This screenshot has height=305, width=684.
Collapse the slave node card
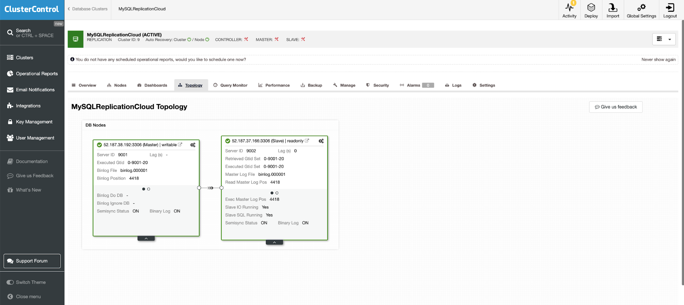(274, 242)
